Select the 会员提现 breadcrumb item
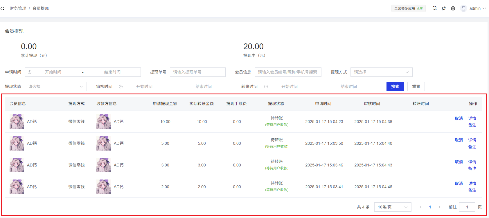 click(41, 8)
